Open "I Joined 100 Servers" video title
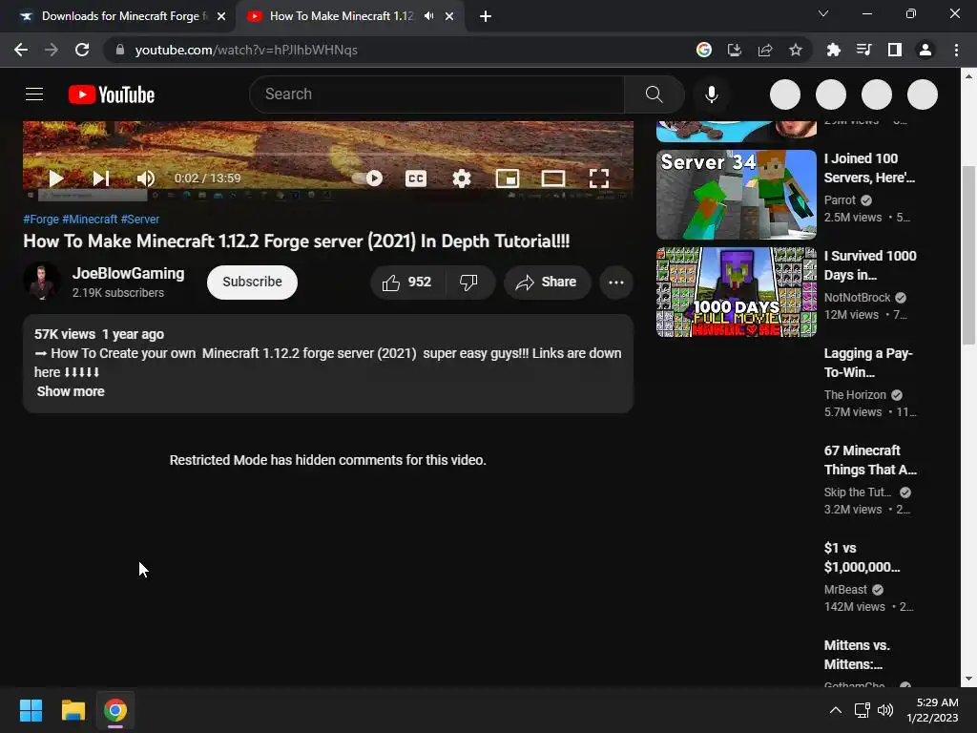This screenshot has height=733, width=977. point(869,168)
